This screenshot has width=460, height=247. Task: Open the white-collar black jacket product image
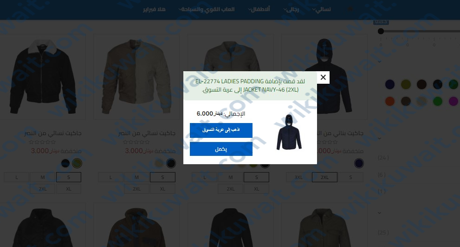(x=43, y=77)
